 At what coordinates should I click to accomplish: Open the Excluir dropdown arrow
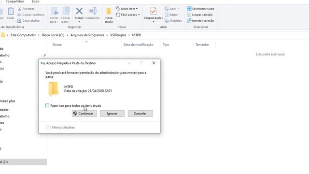pos(79,21)
